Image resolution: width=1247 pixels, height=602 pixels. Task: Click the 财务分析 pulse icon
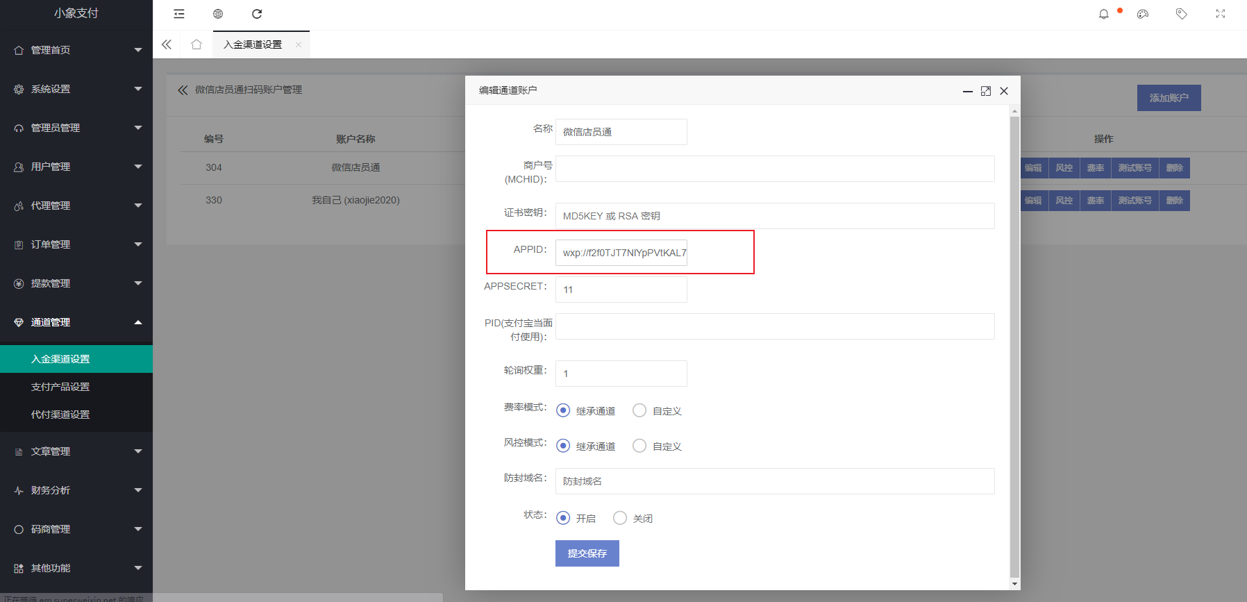click(19, 490)
